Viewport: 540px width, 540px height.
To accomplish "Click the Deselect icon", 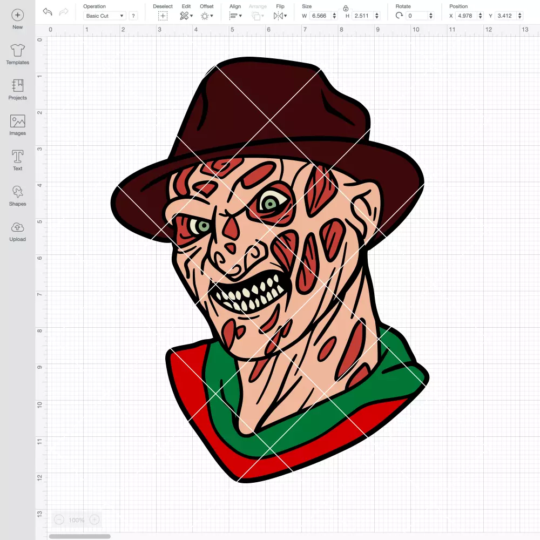I will pyautogui.click(x=163, y=16).
